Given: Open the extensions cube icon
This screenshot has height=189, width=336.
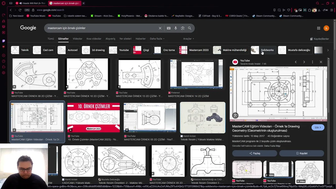Looking at the screenshot, I should (310, 10).
